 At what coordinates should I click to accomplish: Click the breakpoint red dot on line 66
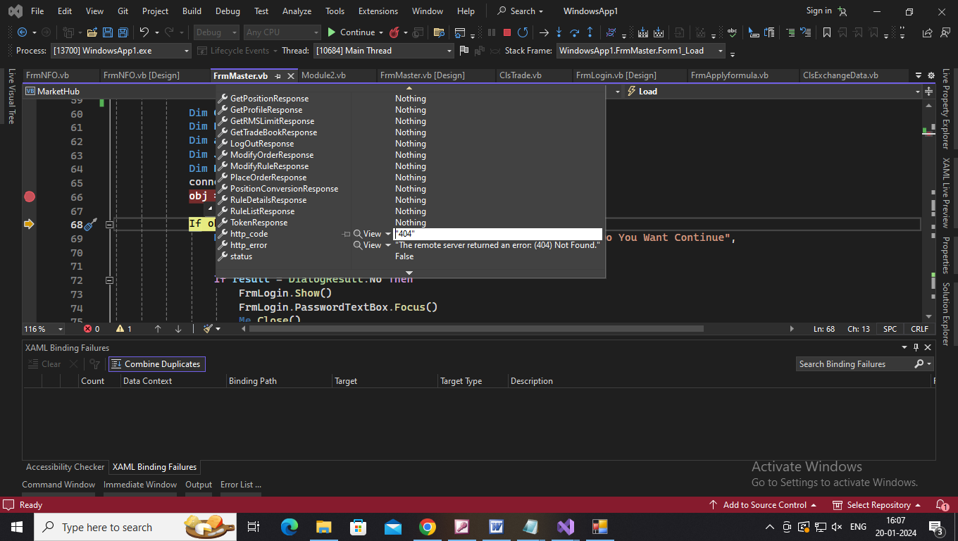(29, 197)
